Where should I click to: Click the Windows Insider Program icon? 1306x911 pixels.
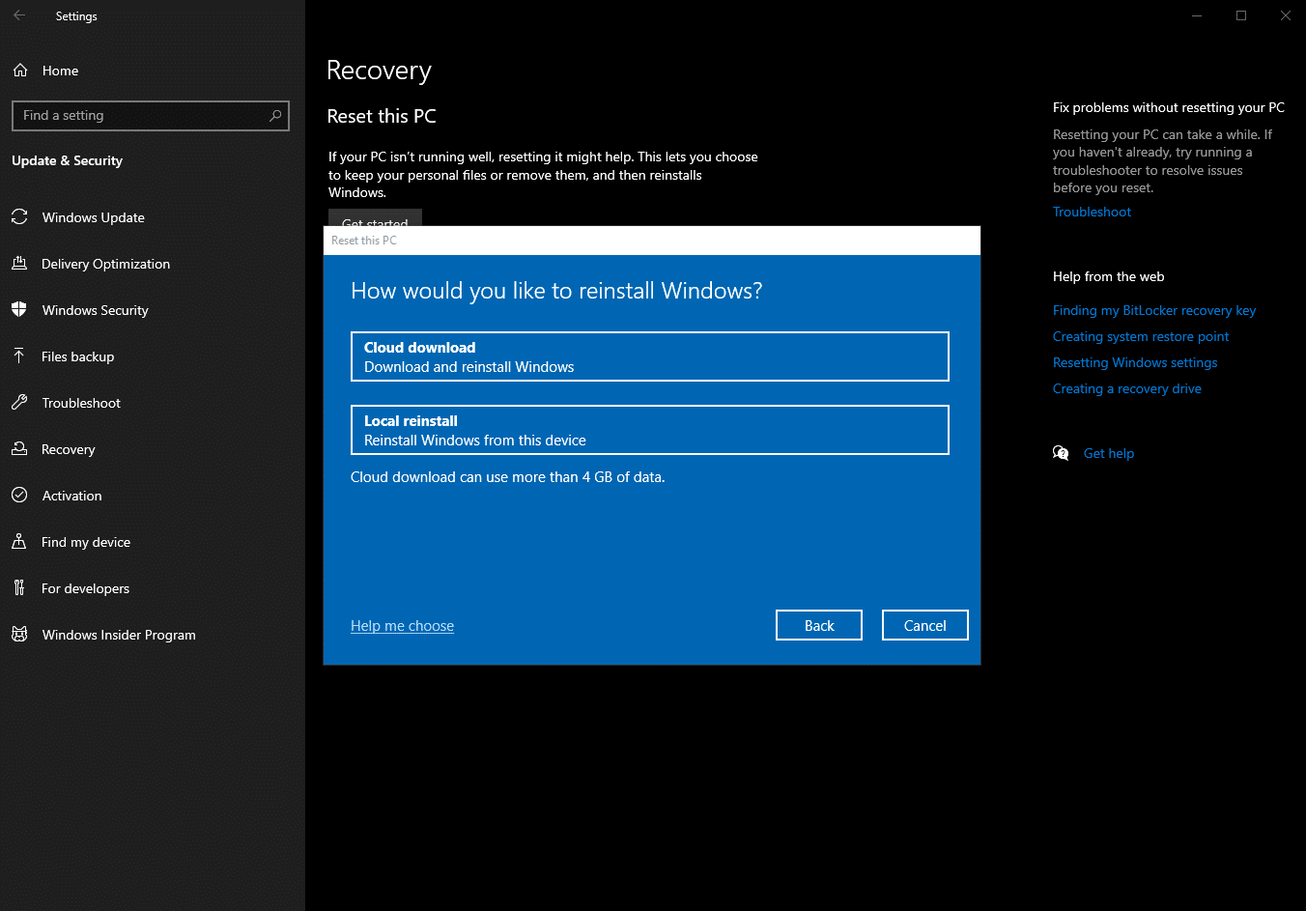tap(19, 635)
